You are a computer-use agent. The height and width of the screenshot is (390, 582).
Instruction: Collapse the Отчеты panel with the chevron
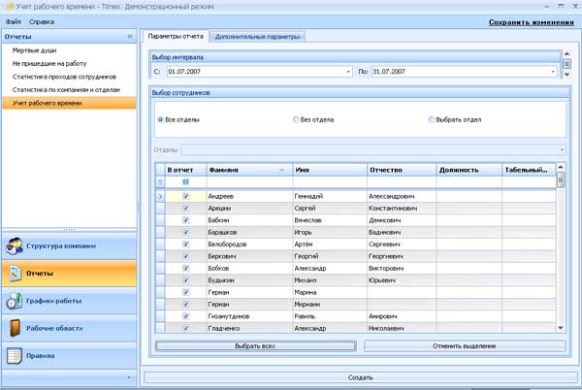pos(130,36)
